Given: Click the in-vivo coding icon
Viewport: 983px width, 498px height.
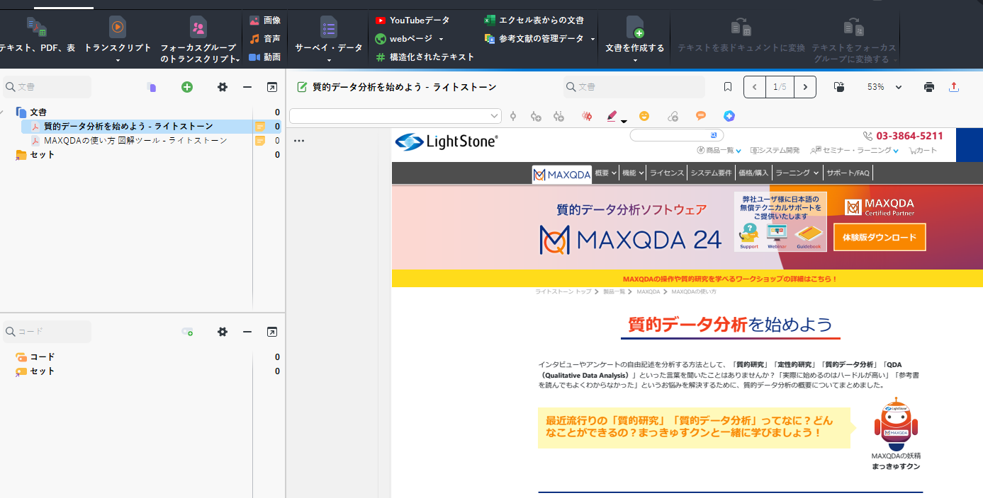Looking at the screenshot, I should (586, 116).
